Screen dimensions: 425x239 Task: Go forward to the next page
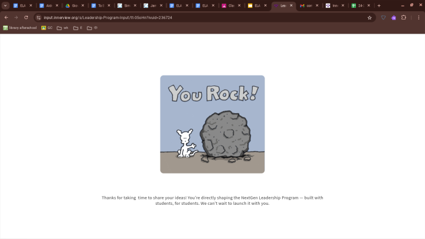[x=16, y=18]
